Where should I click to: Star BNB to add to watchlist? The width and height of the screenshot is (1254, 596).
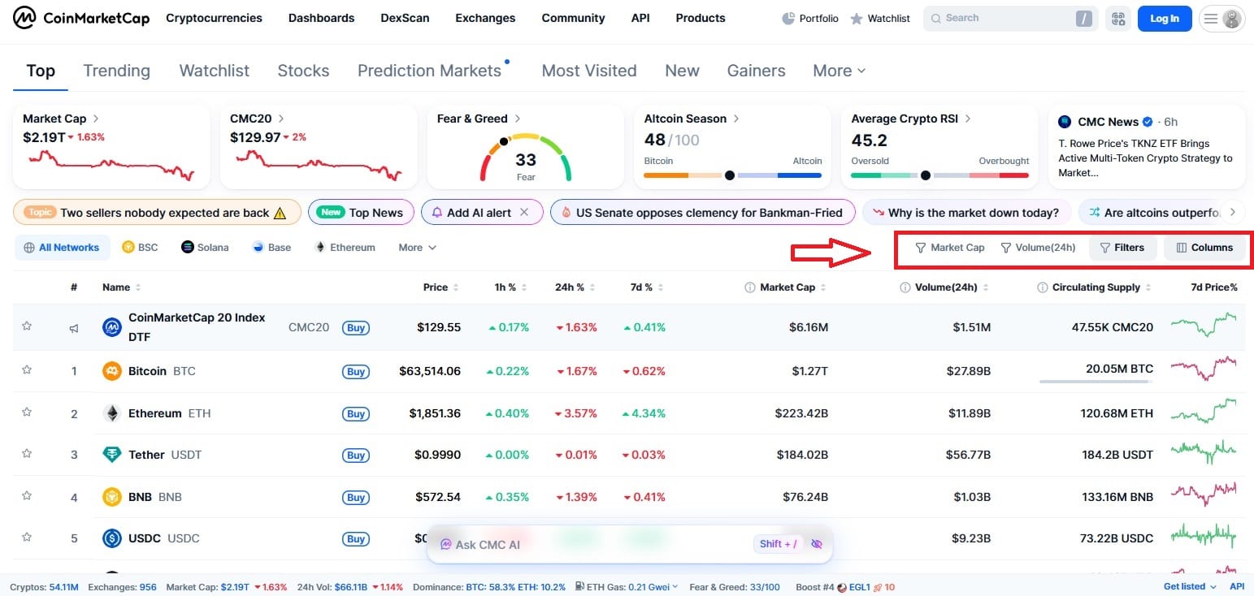[27, 496]
